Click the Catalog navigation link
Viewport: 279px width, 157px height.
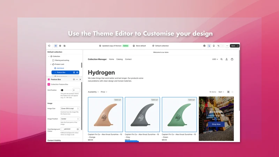(119, 59)
